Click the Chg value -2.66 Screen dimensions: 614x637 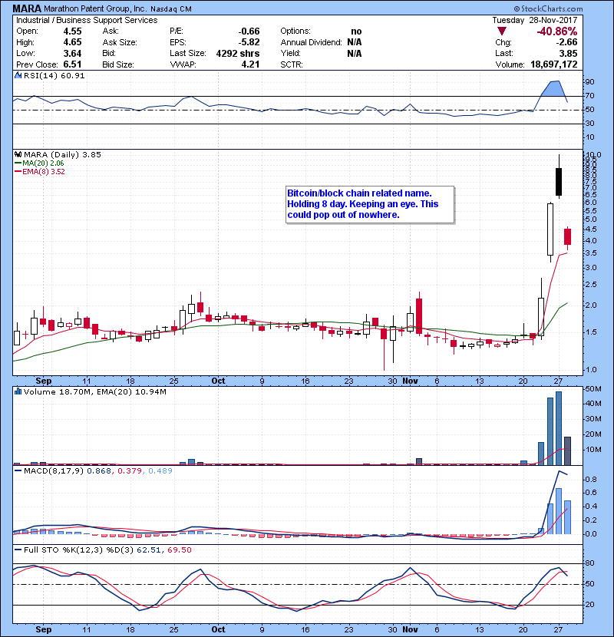pos(566,42)
